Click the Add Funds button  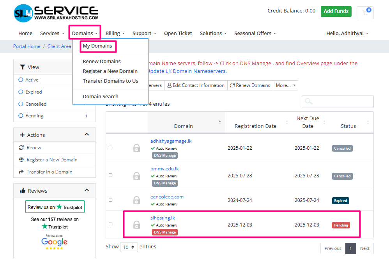point(336,11)
